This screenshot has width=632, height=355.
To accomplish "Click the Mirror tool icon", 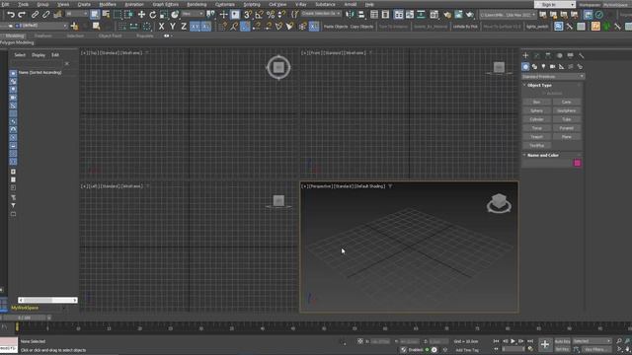I will (x=350, y=15).
